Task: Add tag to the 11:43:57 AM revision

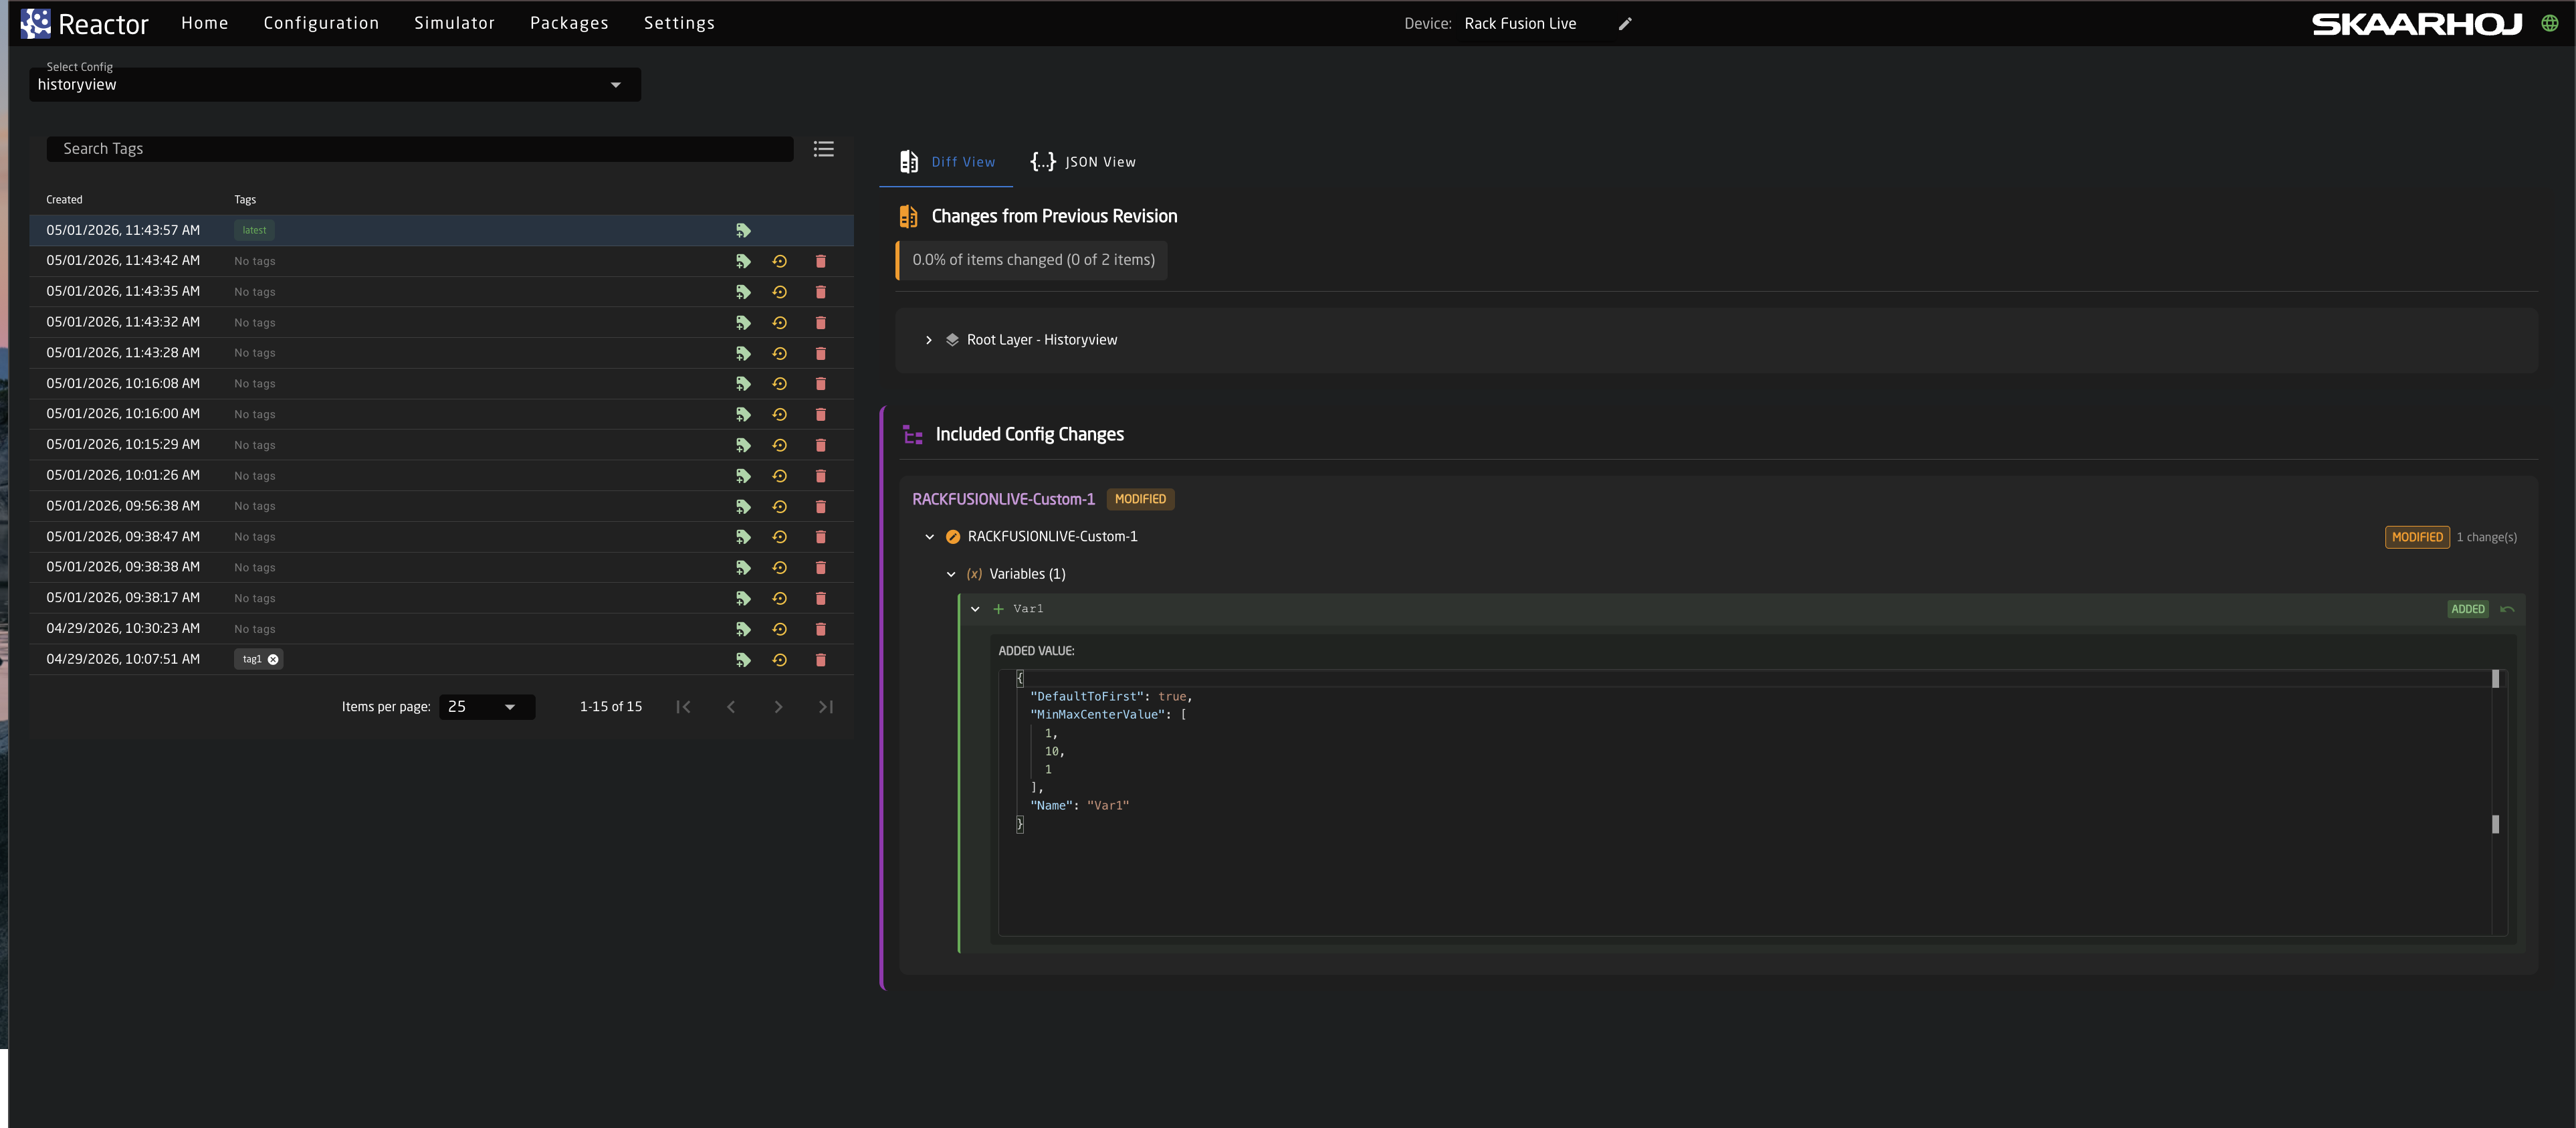Action: (743, 231)
